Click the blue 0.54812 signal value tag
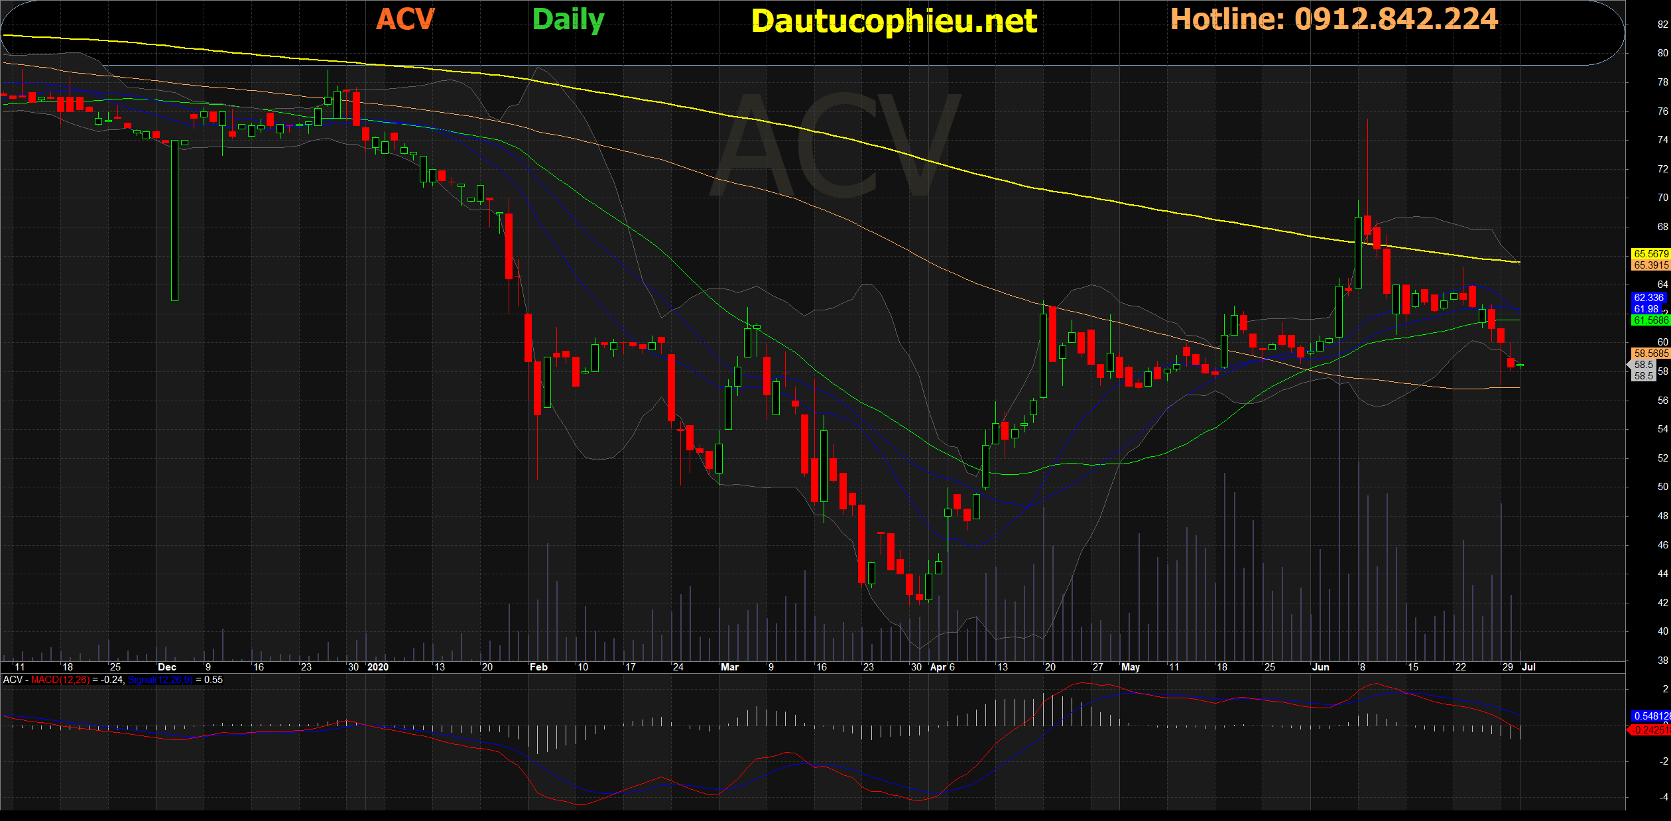The image size is (1671, 821). [x=1650, y=716]
